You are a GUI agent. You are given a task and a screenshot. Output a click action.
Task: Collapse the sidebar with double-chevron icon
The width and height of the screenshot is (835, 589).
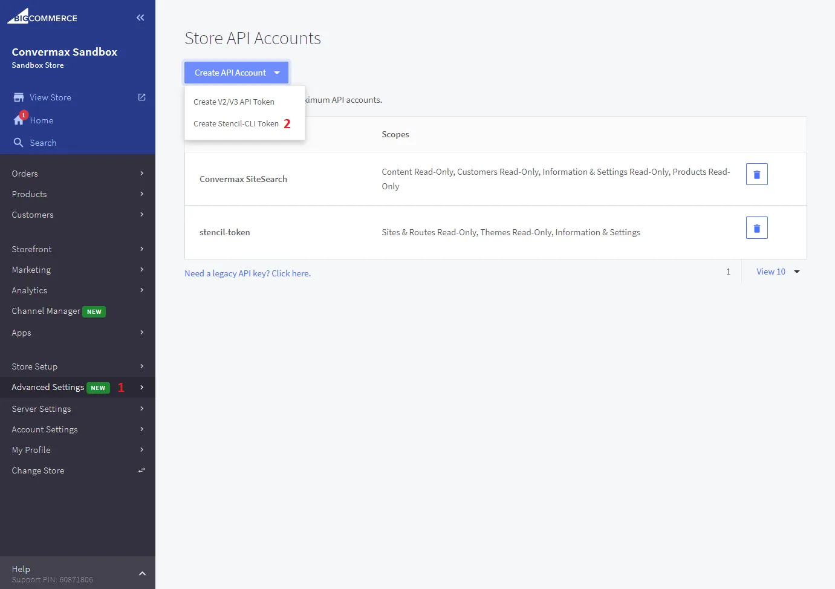[140, 18]
